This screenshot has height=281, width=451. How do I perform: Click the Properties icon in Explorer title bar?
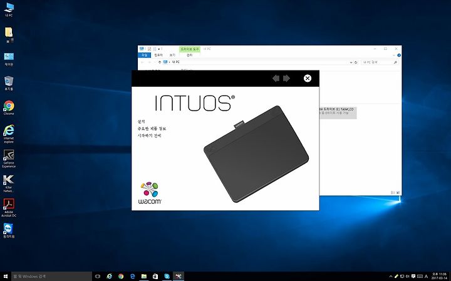coord(149,49)
